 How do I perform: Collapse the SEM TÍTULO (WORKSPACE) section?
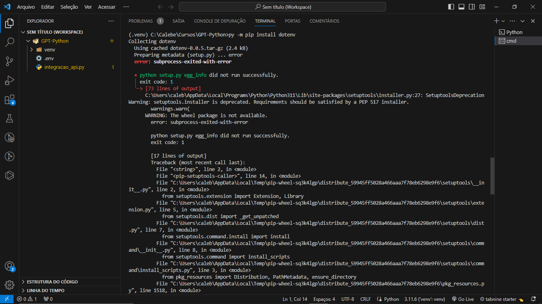[x=70, y=32]
